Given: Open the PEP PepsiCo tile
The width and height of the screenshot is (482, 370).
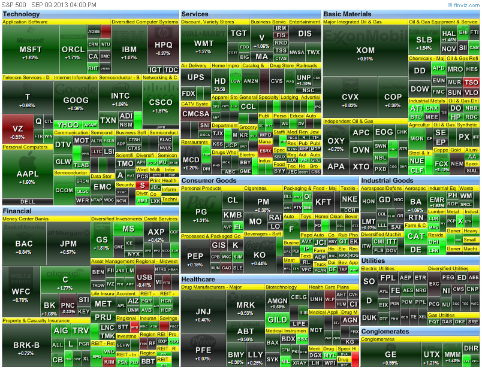Looking at the screenshot, I should (195, 256).
